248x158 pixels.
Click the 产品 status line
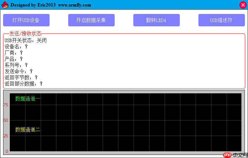(x=14, y=59)
